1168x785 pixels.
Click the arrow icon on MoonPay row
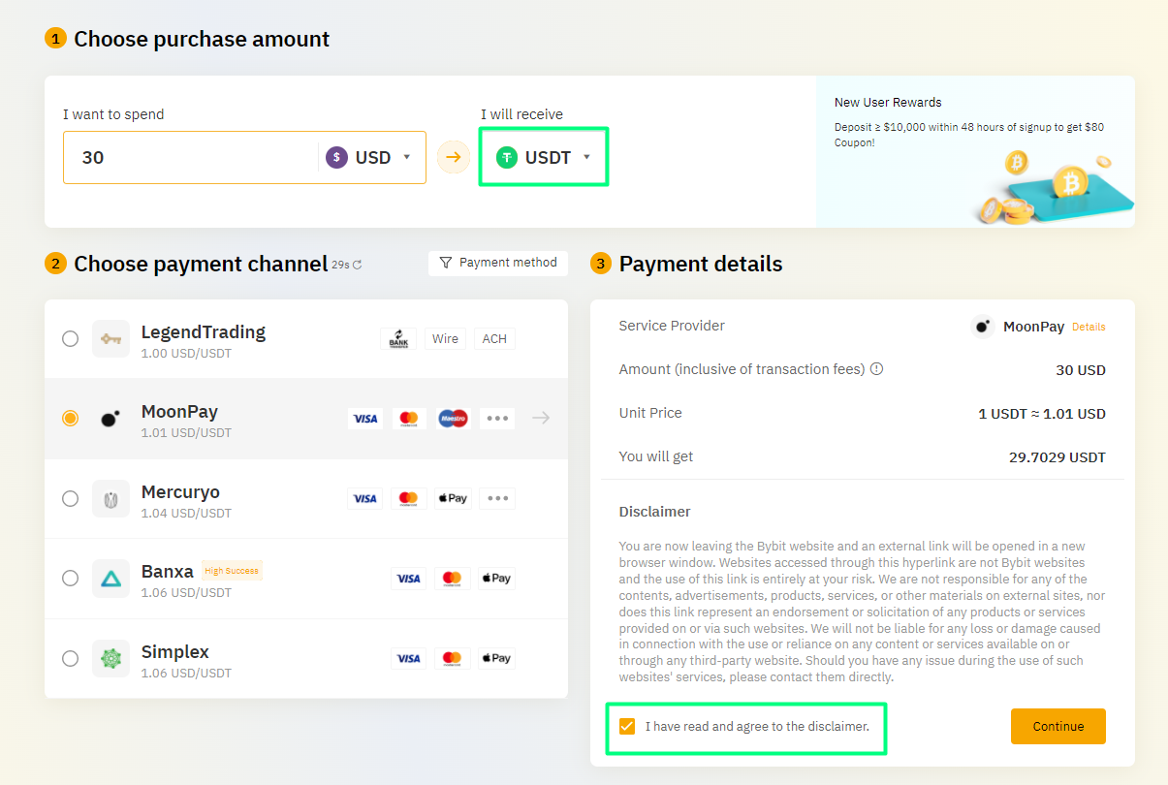pyautogui.click(x=541, y=418)
